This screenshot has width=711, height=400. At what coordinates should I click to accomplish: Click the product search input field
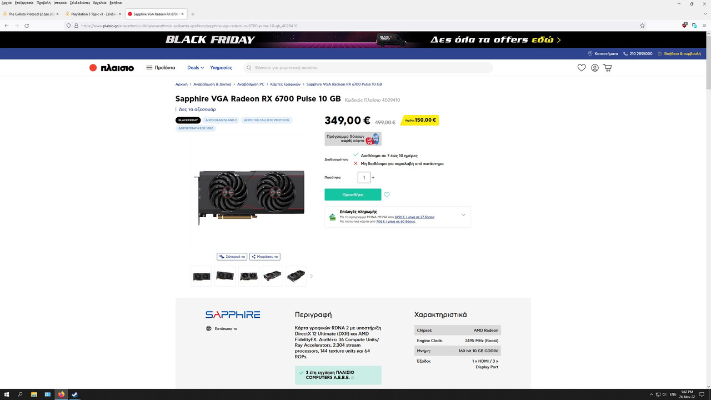[x=368, y=68]
